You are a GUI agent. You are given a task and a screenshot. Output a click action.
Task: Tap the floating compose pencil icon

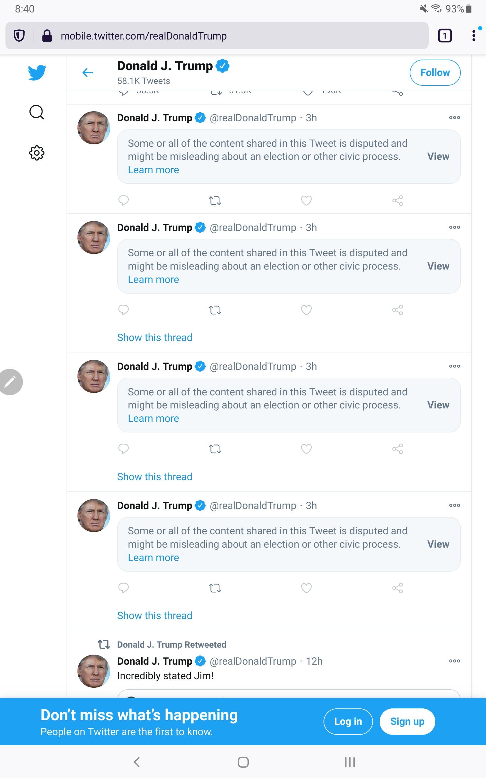click(10, 382)
